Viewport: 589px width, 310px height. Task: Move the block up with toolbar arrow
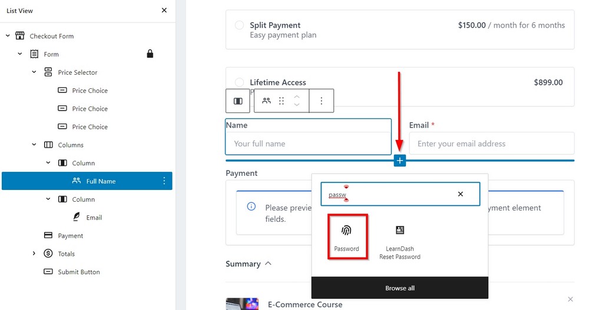(x=297, y=96)
